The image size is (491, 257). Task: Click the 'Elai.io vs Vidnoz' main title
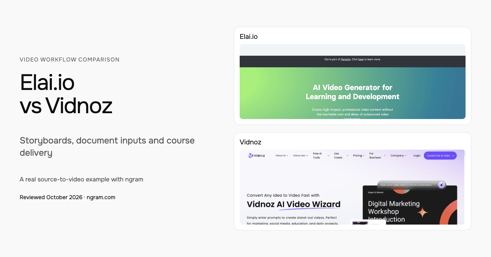(66, 94)
